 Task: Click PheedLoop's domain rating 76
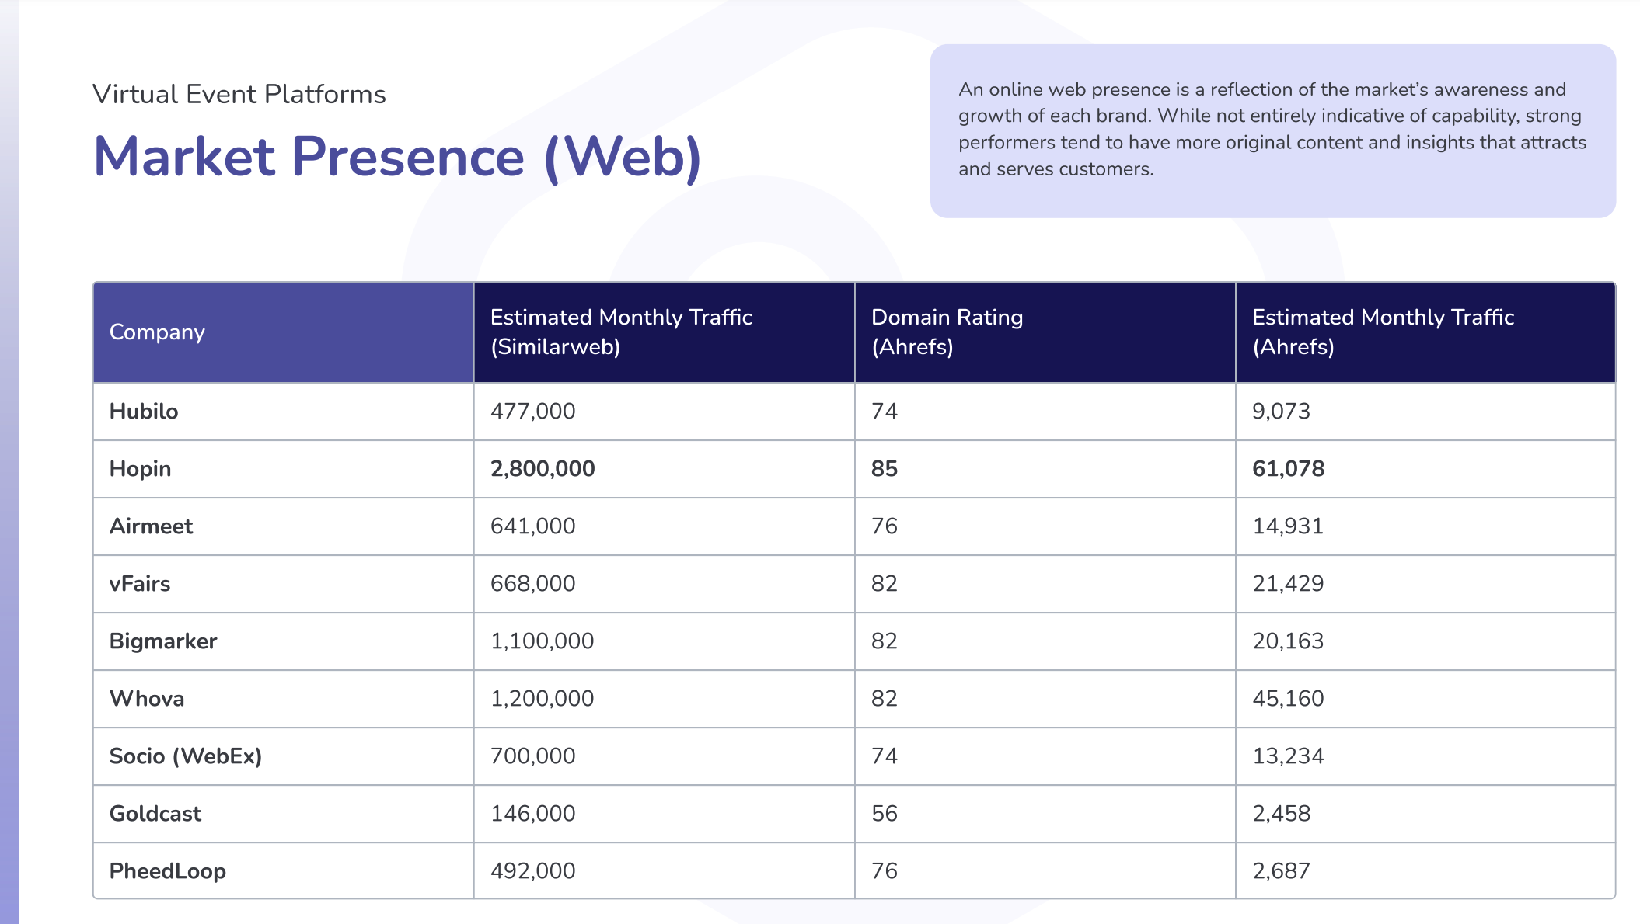coord(885,871)
